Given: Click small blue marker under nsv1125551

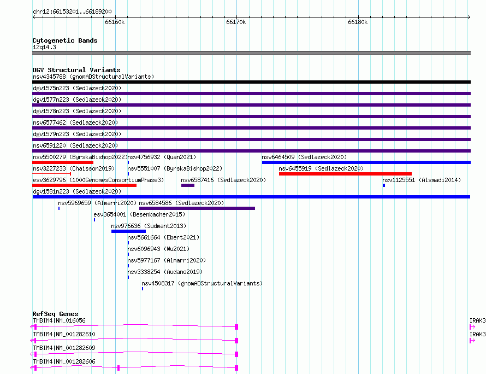Looking at the screenshot, I should (384, 185).
